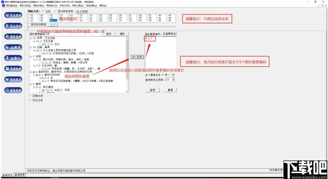The width and height of the screenshot is (328, 179).
Task: Open the 中文查询 sidebar button
Action: click(13, 15)
